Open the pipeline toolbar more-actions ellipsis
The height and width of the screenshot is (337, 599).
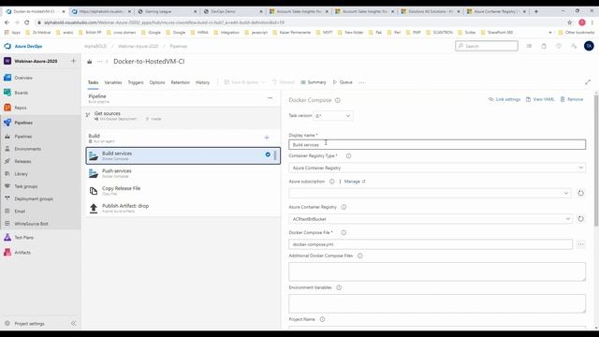click(362, 82)
